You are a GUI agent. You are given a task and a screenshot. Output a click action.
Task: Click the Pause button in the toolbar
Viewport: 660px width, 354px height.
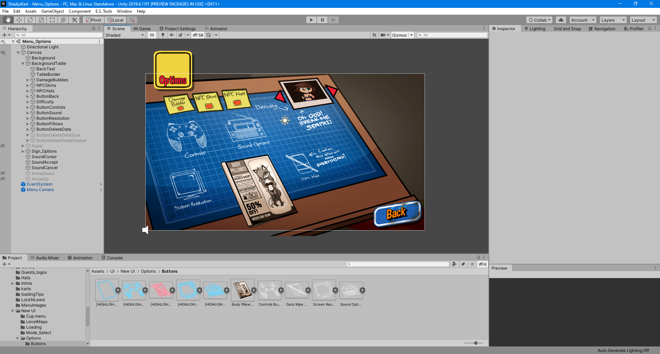pyautogui.click(x=322, y=20)
